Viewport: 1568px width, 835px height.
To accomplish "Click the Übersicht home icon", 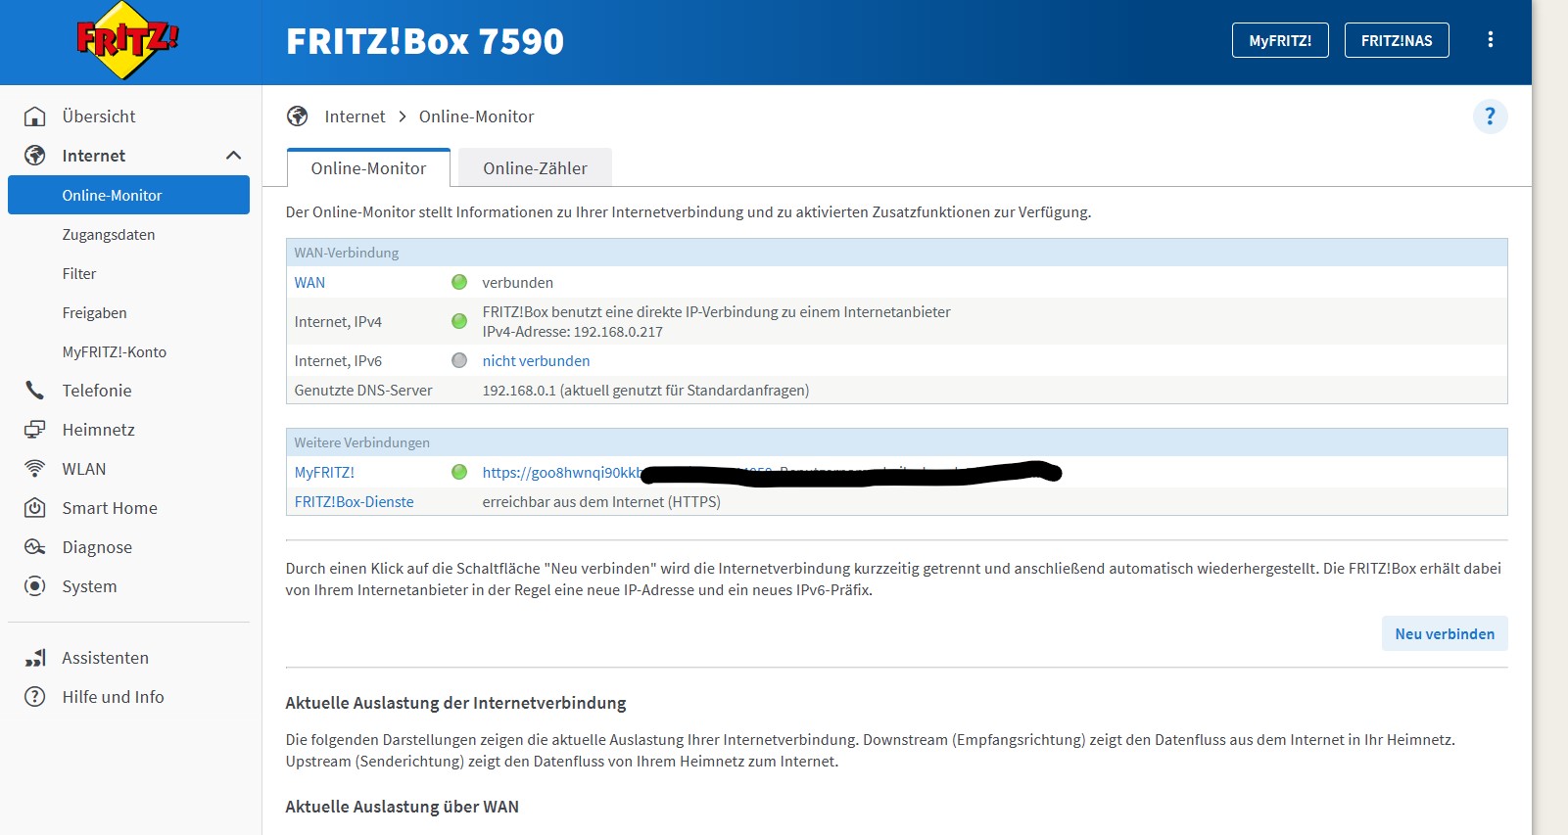I will 34,116.
